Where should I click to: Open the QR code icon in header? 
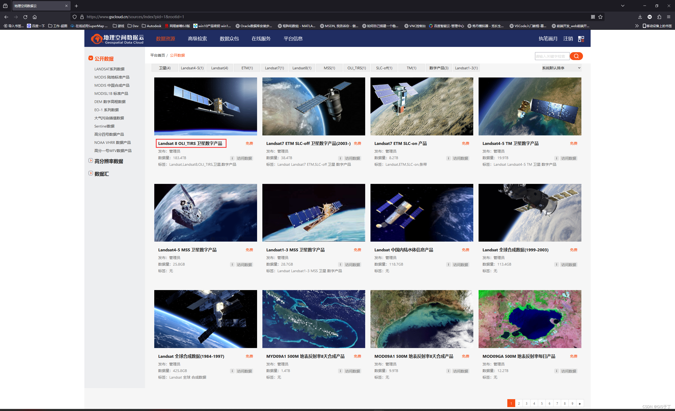coord(581,39)
